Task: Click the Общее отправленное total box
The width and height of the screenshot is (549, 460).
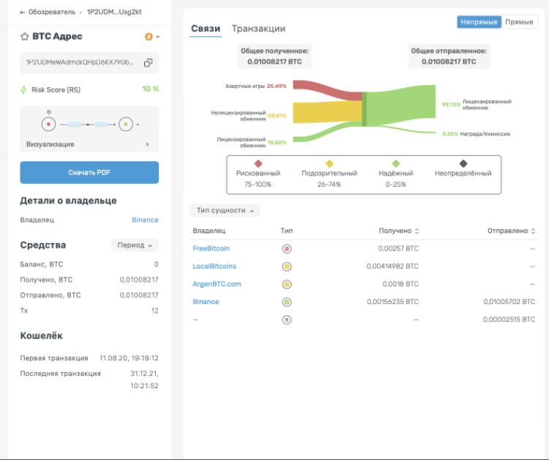Action: (x=449, y=56)
